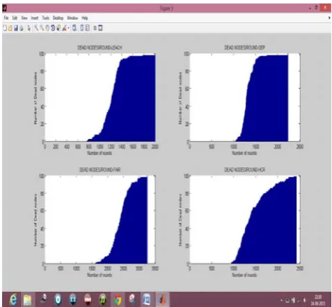Screen dimensions: 332x307
Task: Open the File menu
Action: 6,18
